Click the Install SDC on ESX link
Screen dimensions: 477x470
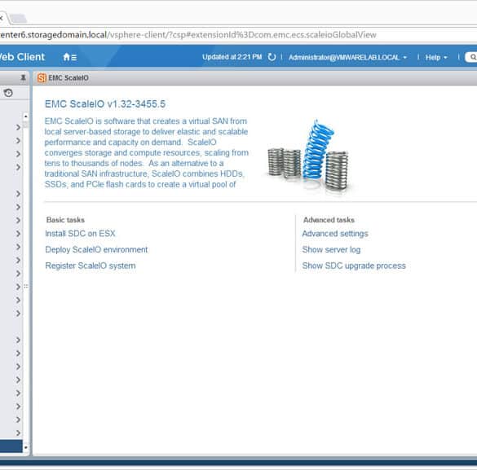coord(80,234)
